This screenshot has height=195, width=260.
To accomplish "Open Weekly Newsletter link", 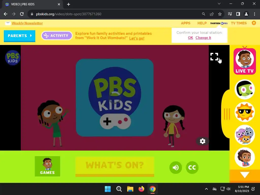I will click(x=27, y=23).
